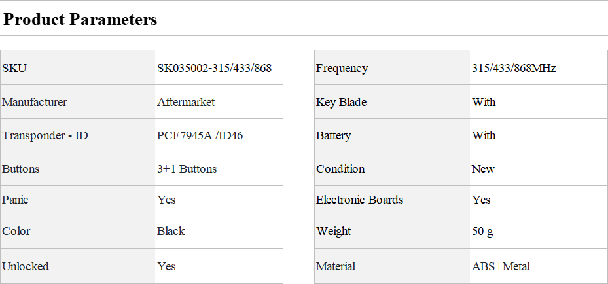The height and width of the screenshot is (284, 608).
Task: Click the SK035002-315/433/868 SKU value
Action: point(214,68)
